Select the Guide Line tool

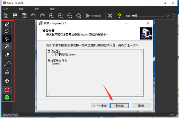[7, 63]
